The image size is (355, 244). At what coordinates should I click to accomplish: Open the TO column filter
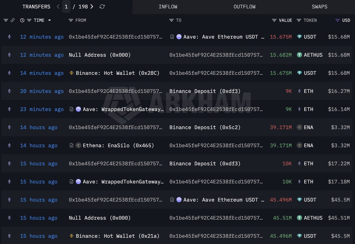(x=172, y=20)
